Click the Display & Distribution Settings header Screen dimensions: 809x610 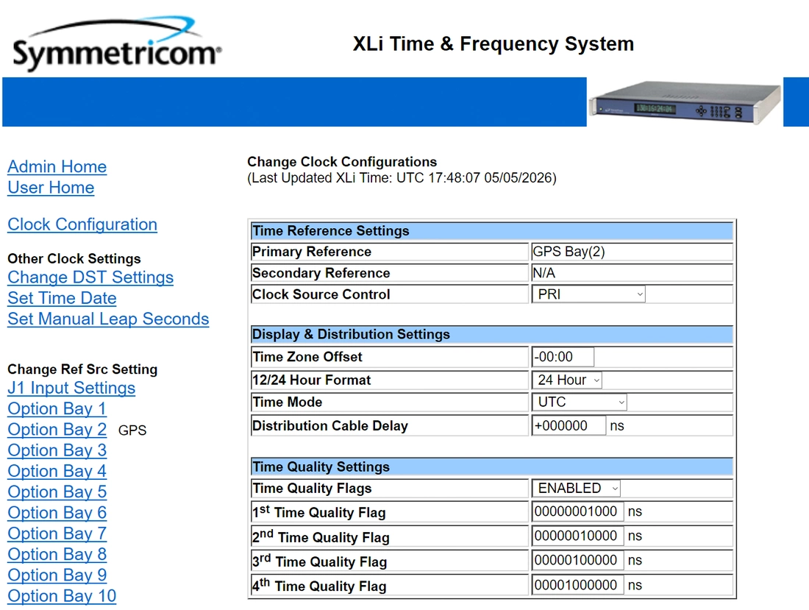(492, 334)
